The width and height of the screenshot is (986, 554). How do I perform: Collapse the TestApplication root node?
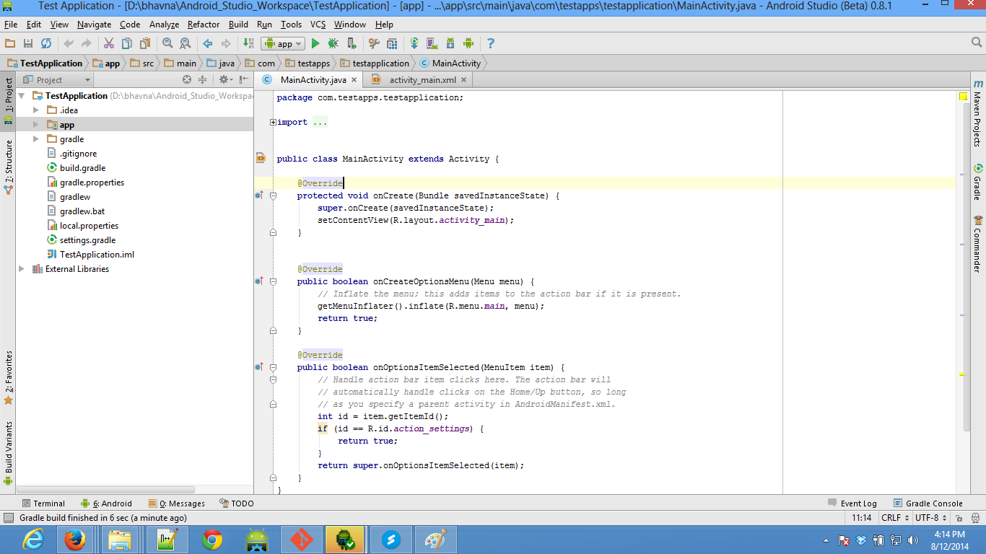click(22, 96)
